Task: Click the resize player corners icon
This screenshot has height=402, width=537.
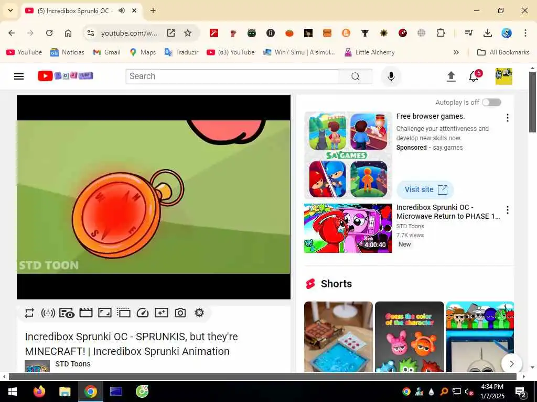Action: (105, 313)
